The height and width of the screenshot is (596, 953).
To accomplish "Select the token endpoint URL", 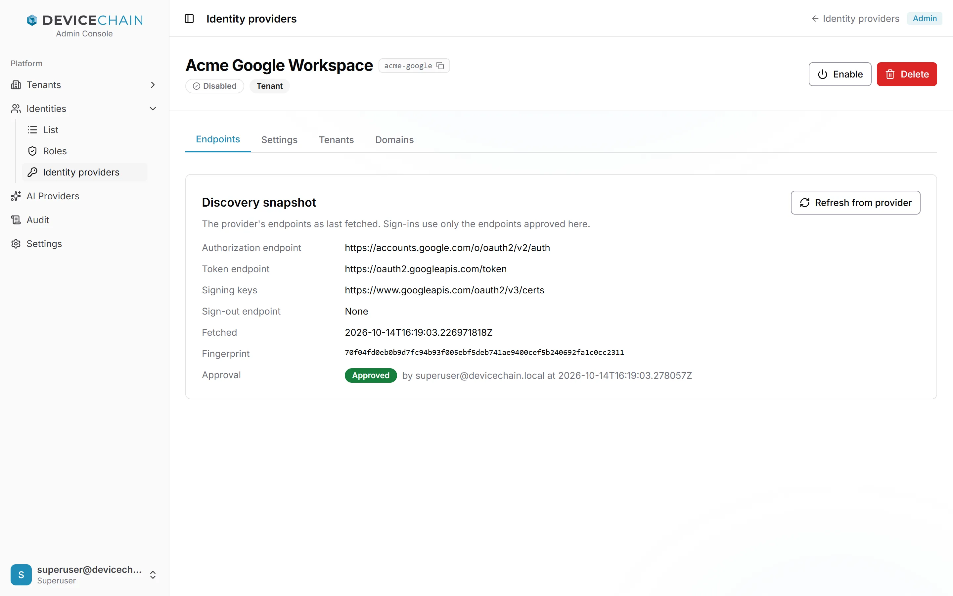I will pos(426,269).
